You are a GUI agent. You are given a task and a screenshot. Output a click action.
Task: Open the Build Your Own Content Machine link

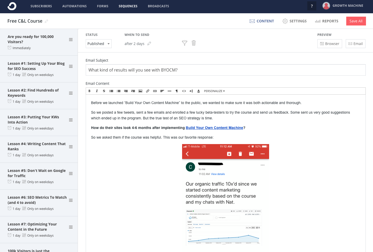[214, 128]
